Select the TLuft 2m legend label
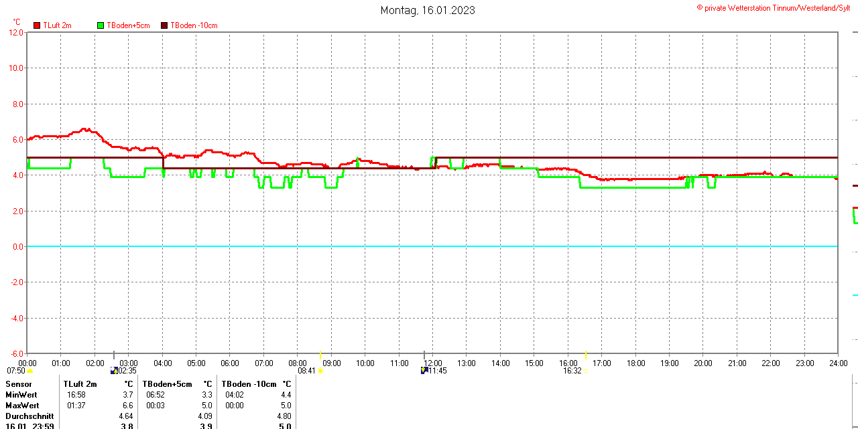 (57, 25)
